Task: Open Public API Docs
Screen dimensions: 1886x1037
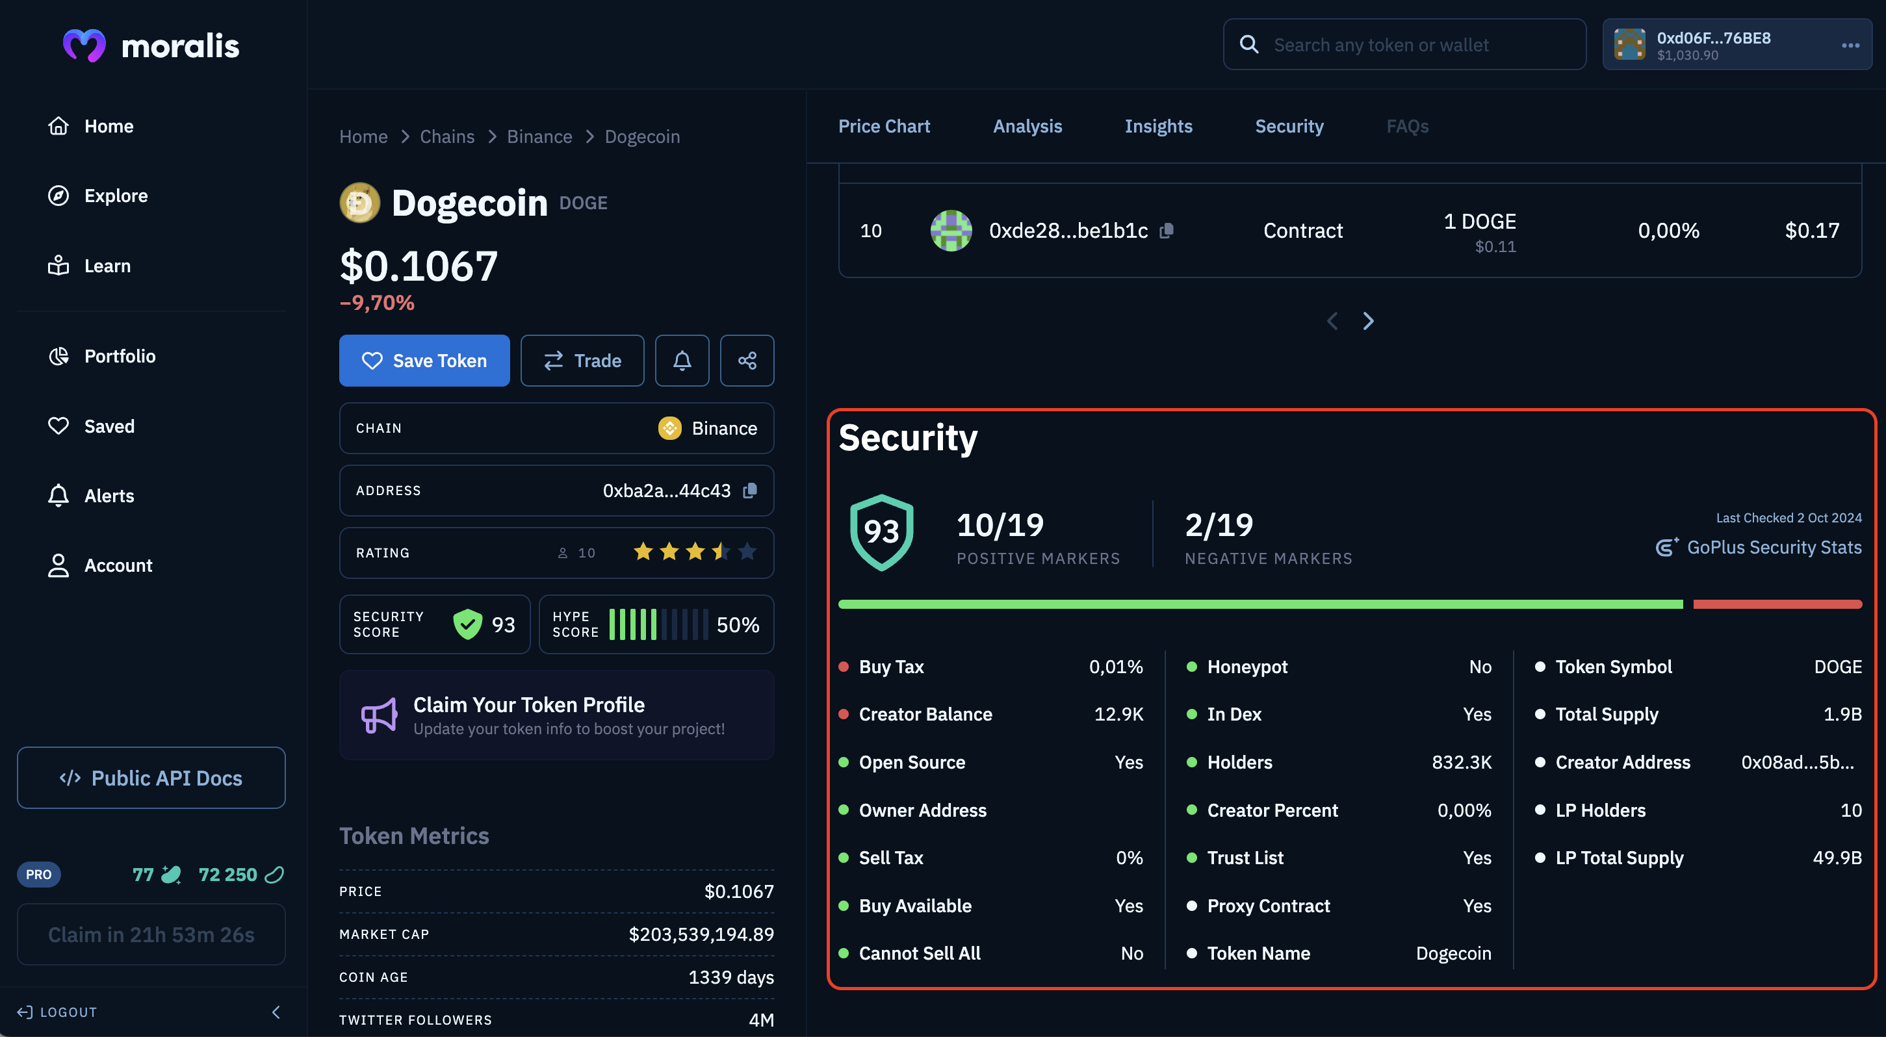Action: pos(151,777)
